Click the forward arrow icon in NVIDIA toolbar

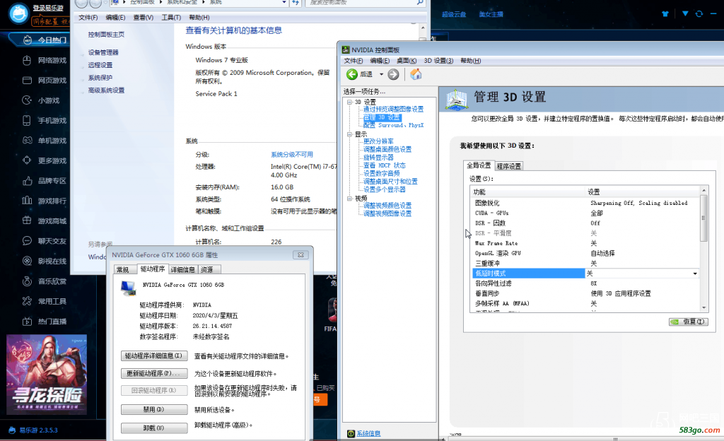(x=394, y=74)
